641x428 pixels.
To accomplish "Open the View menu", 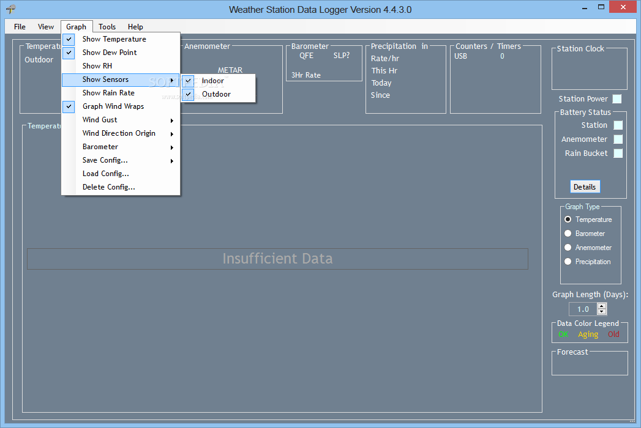I will pyautogui.click(x=46, y=27).
